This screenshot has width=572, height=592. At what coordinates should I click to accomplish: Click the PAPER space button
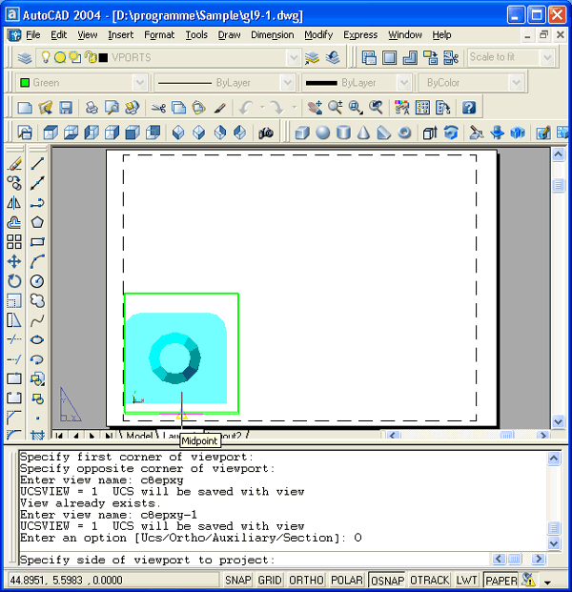(x=500, y=580)
